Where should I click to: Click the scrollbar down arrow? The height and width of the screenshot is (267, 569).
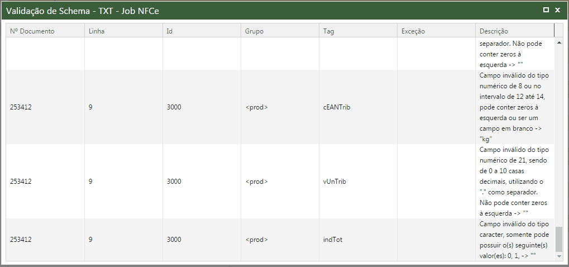[559, 256]
